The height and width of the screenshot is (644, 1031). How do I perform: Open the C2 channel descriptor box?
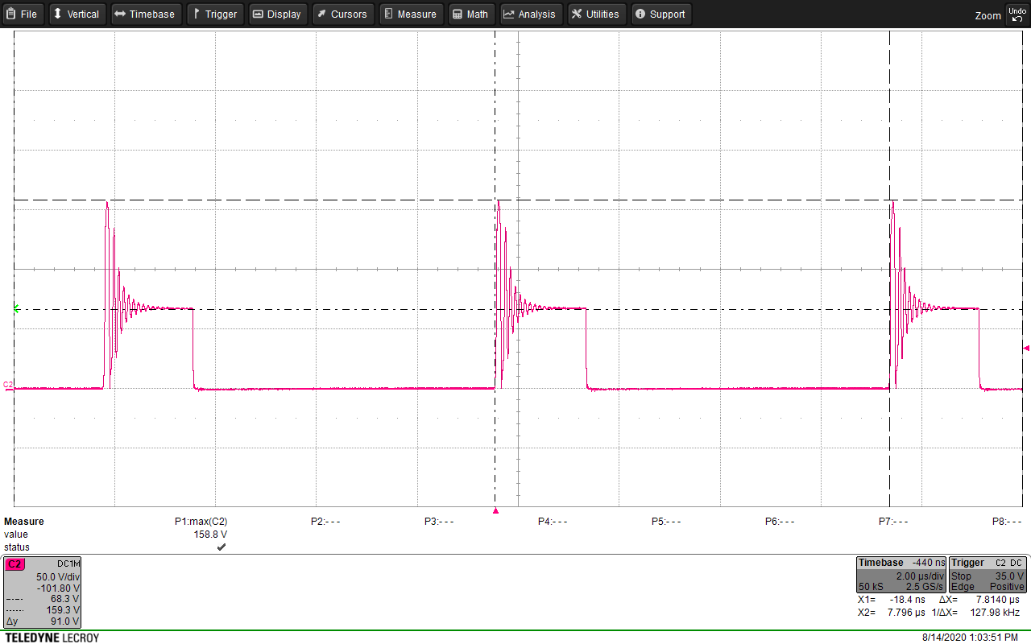pyautogui.click(x=43, y=592)
